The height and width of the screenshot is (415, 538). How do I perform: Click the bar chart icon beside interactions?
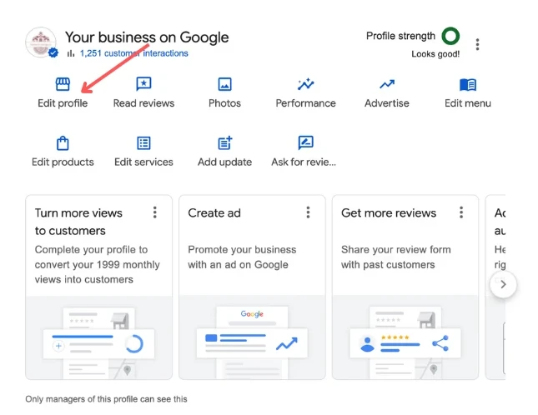click(x=71, y=53)
